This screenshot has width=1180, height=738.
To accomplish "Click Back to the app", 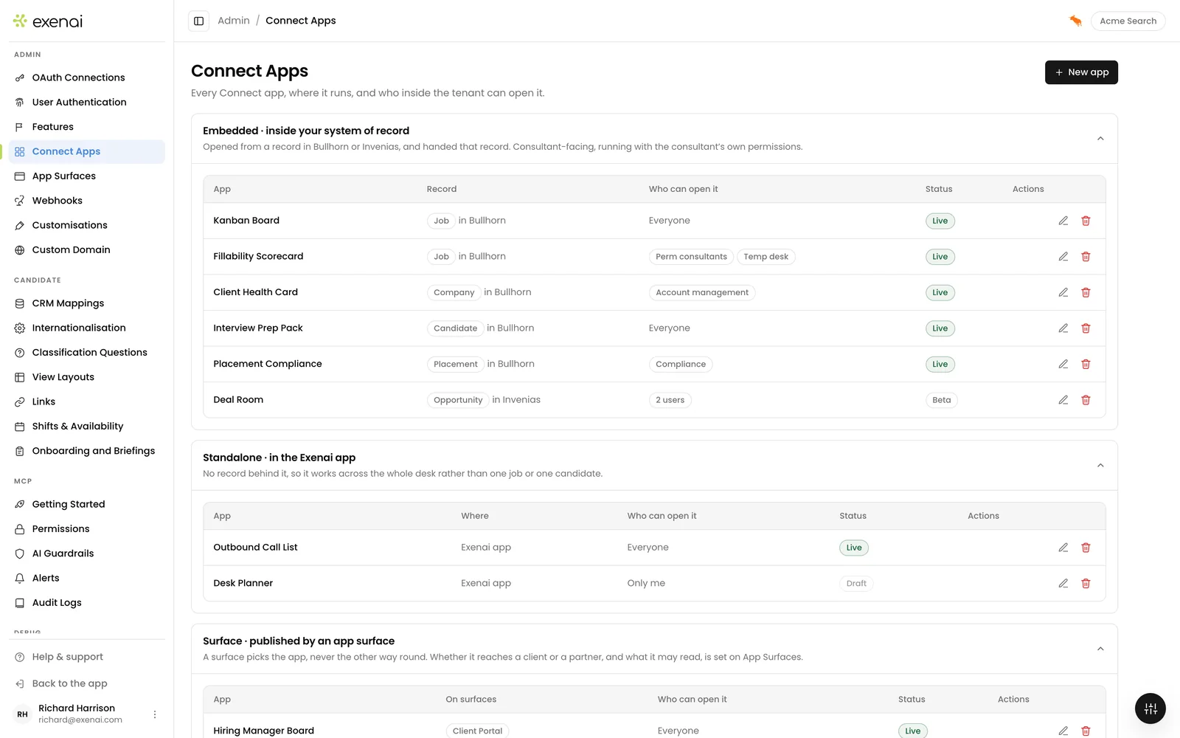I will 87,683.
